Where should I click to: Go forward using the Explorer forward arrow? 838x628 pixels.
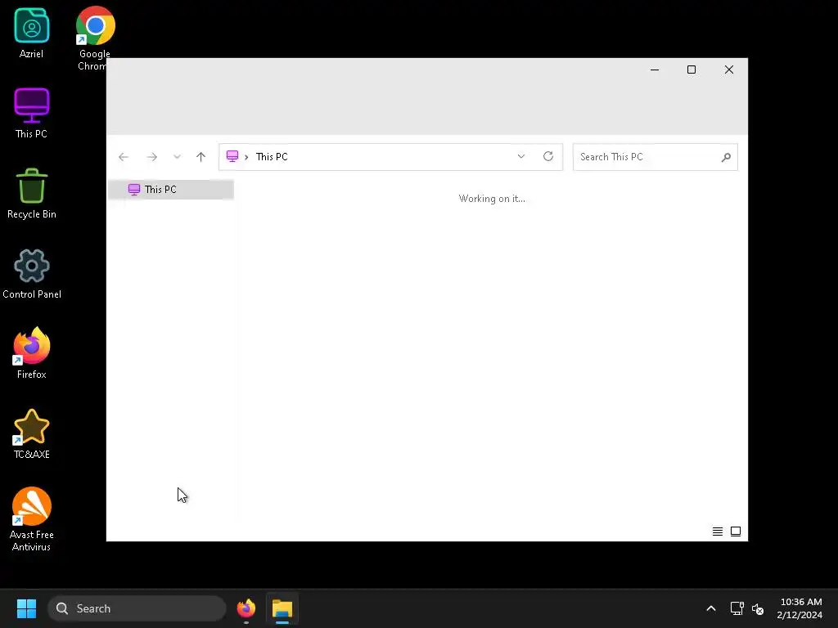(x=151, y=157)
